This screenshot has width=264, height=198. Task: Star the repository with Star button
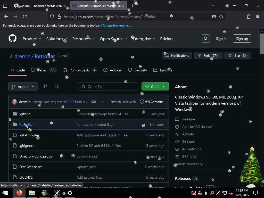point(238,56)
